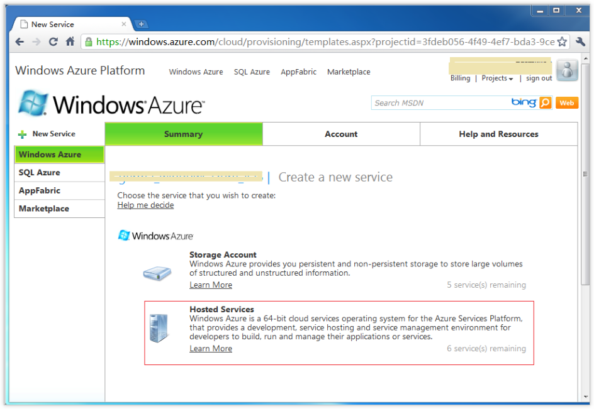Click the Help me decide link
This screenshot has width=594, height=409.
[145, 205]
